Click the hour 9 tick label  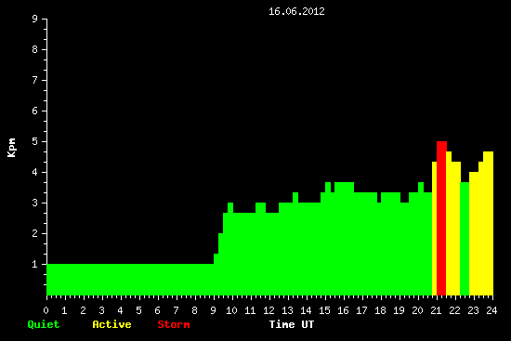[213, 310]
